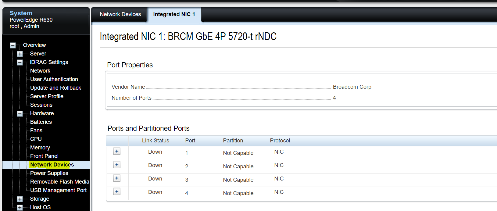Collapse the Hardware tree node
Screen dimensions: 497x211
tap(20, 114)
